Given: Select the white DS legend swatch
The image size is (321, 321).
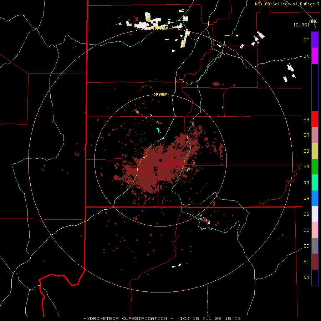Looking at the screenshot, I should (x=315, y=214).
